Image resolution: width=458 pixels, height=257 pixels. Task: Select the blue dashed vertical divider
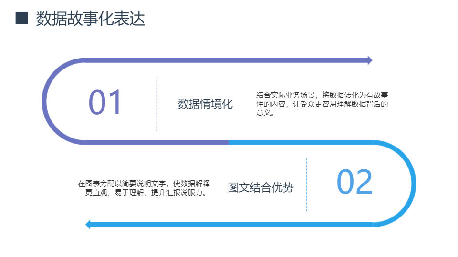(x=306, y=185)
